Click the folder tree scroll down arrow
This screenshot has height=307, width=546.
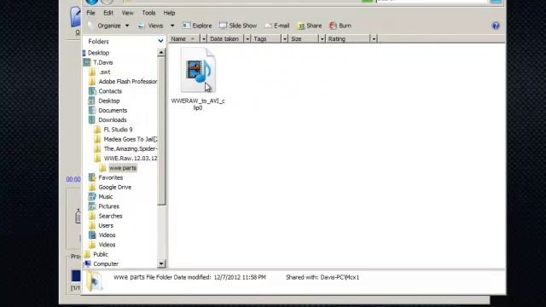pyautogui.click(x=161, y=264)
